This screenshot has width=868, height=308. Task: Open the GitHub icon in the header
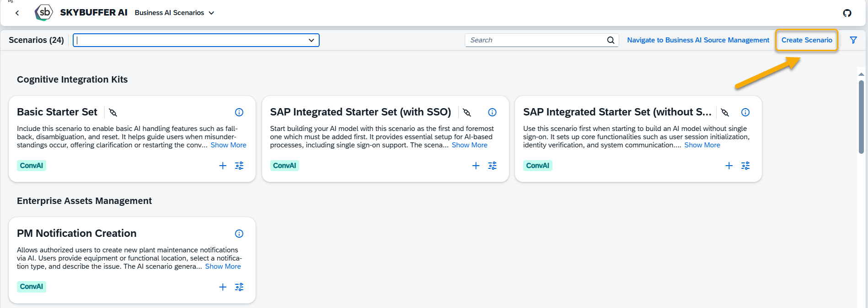847,13
